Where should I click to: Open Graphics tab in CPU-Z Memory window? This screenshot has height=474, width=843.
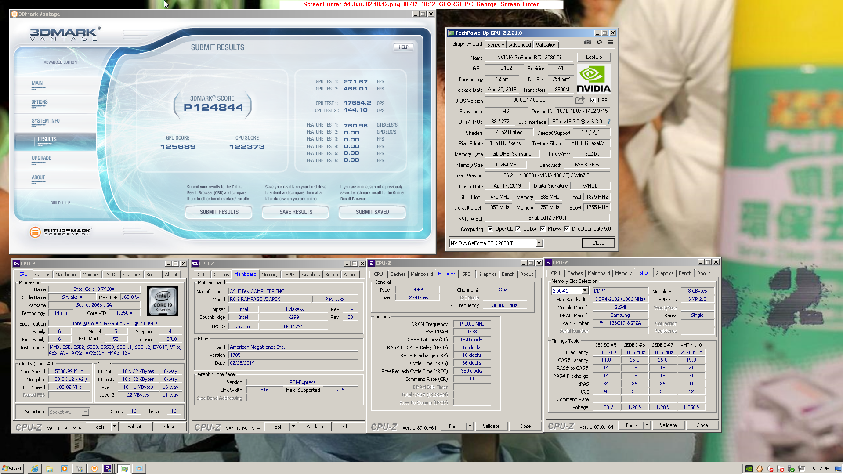(x=487, y=274)
